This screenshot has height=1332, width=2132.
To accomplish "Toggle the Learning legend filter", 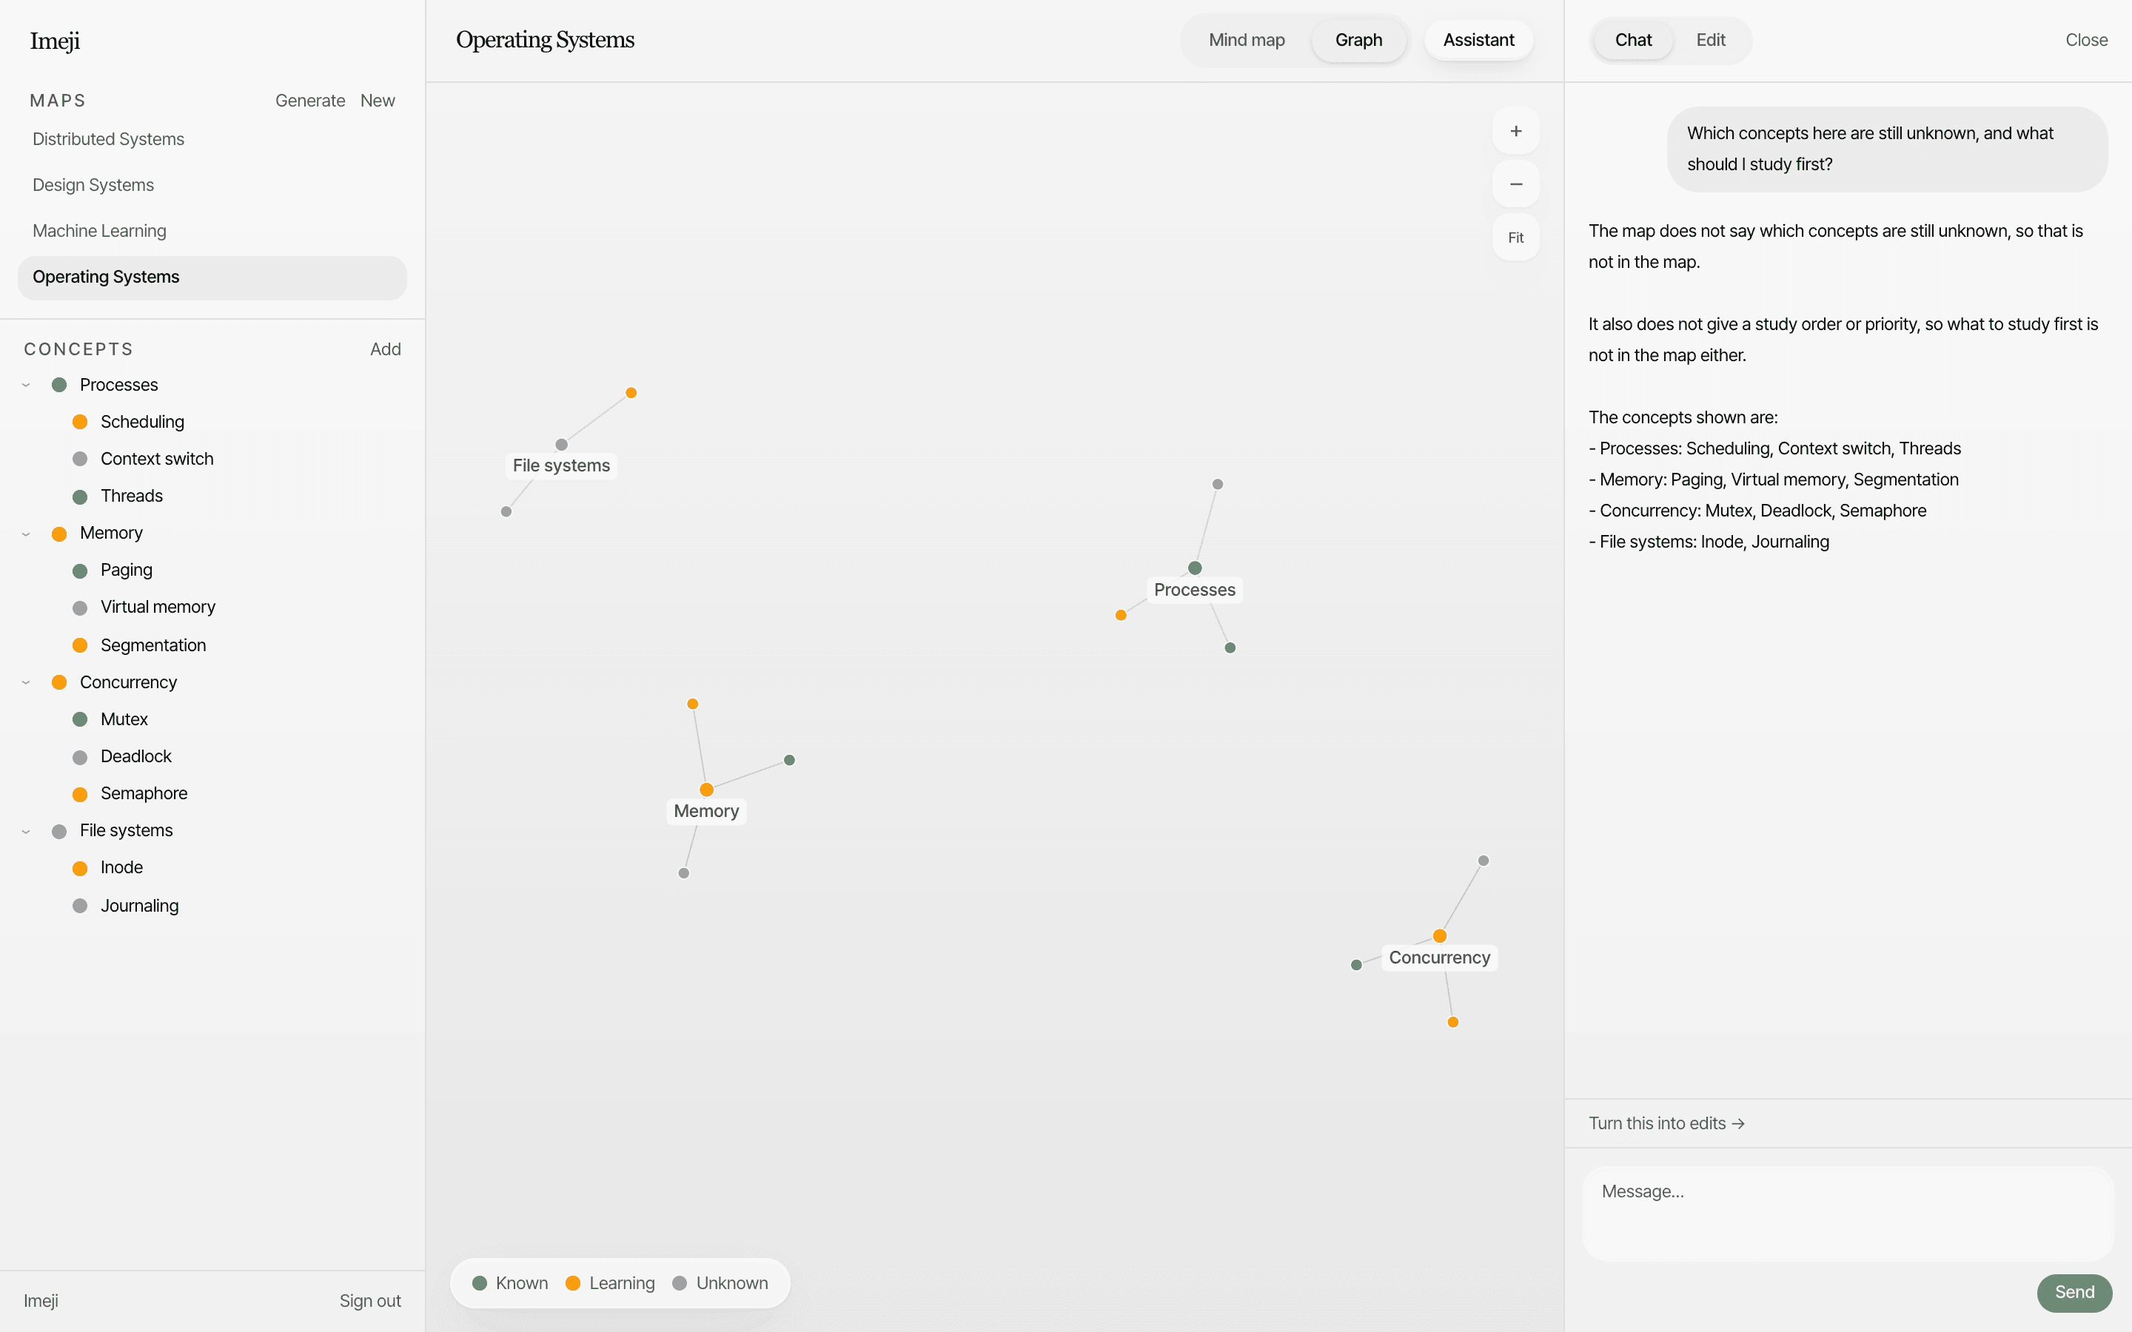I will pos(611,1284).
